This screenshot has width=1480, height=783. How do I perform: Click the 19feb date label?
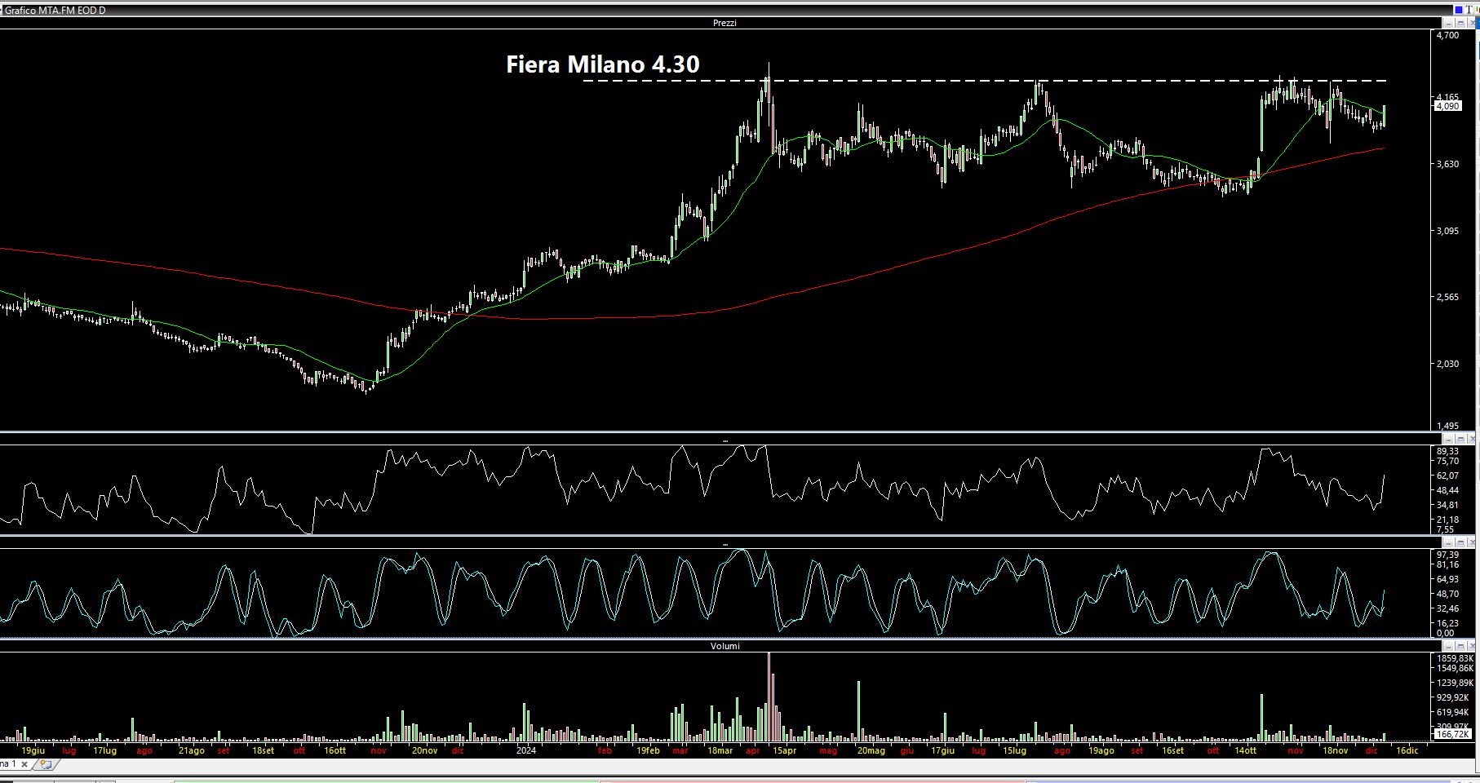pyautogui.click(x=648, y=750)
